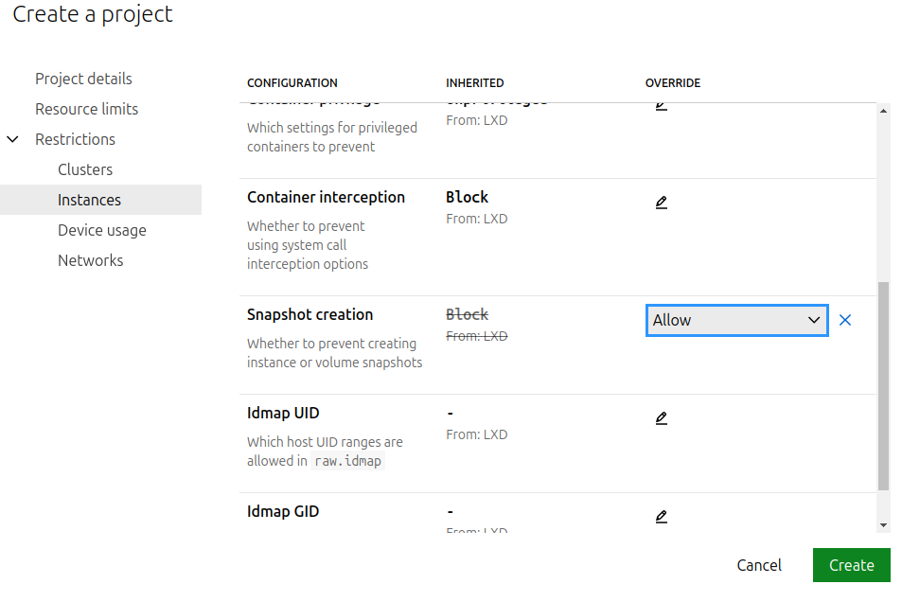Select Clusters under Restrictions
Viewport: 902px width, 602px height.
pos(85,169)
